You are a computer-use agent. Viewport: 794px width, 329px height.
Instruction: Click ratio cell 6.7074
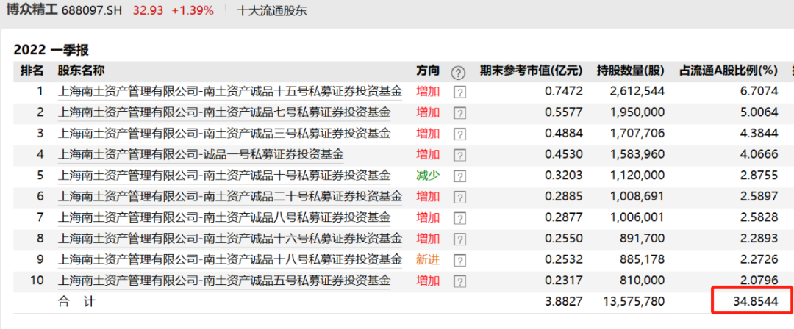pyautogui.click(x=759, y=92)
